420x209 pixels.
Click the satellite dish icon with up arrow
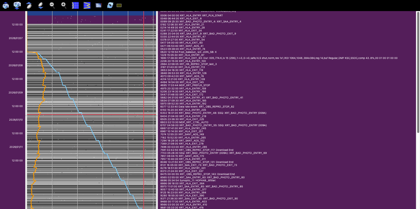click(x=29, y=5)
